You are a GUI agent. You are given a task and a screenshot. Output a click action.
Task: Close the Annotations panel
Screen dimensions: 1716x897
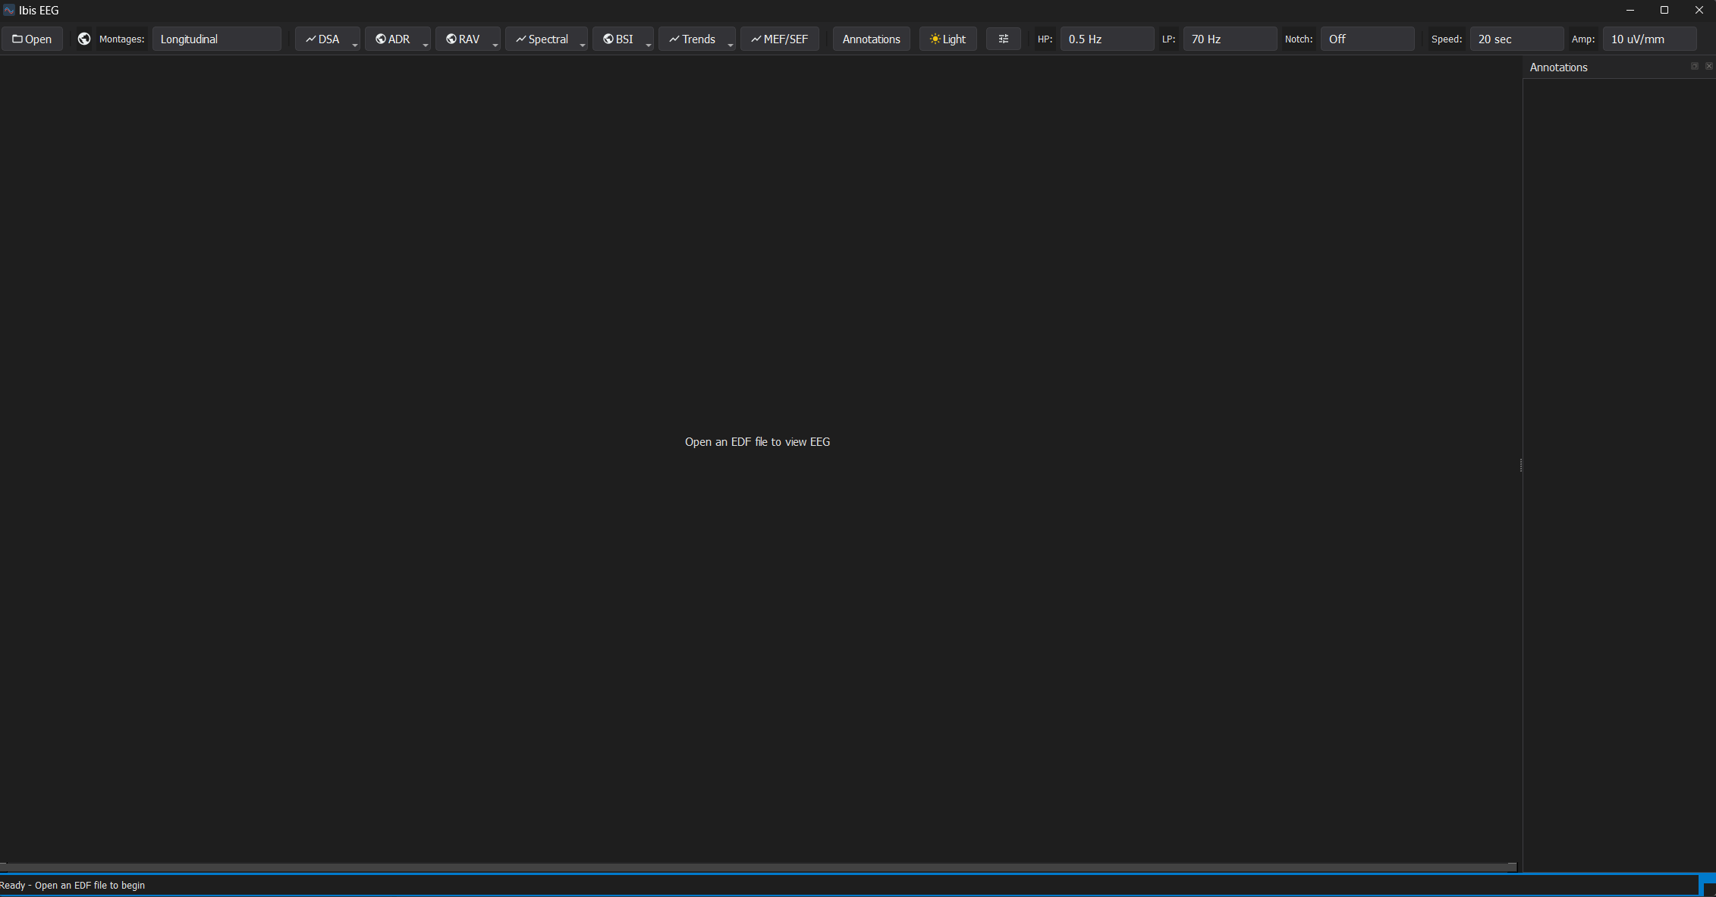click(1708, 67)
